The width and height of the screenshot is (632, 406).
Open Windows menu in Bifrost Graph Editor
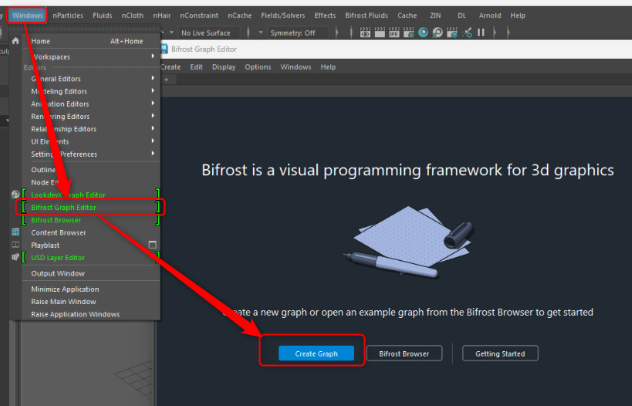coord(296,67)
